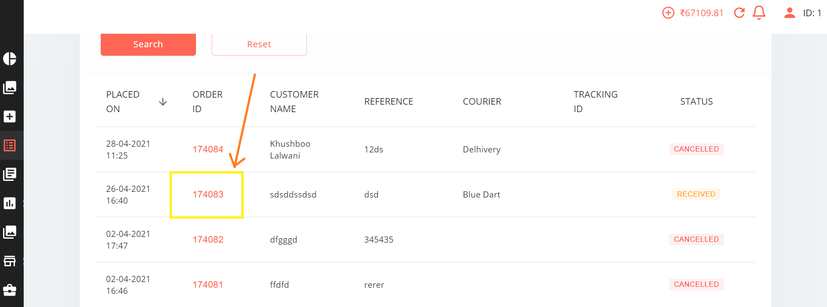The height and width of the screenshot is (307, 827).
Task: Open order ID 174084
Action: click(208, 149)
